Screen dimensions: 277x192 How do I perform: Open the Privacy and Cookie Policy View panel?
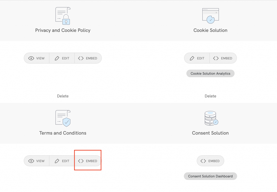pos(37,58)
